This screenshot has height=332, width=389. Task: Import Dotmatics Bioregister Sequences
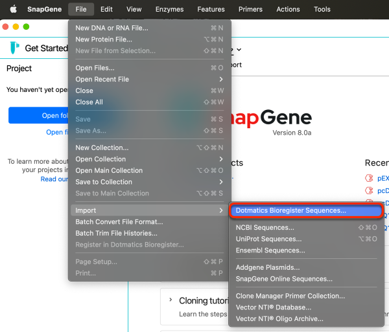pyautogui.click(x=306, y=210)
